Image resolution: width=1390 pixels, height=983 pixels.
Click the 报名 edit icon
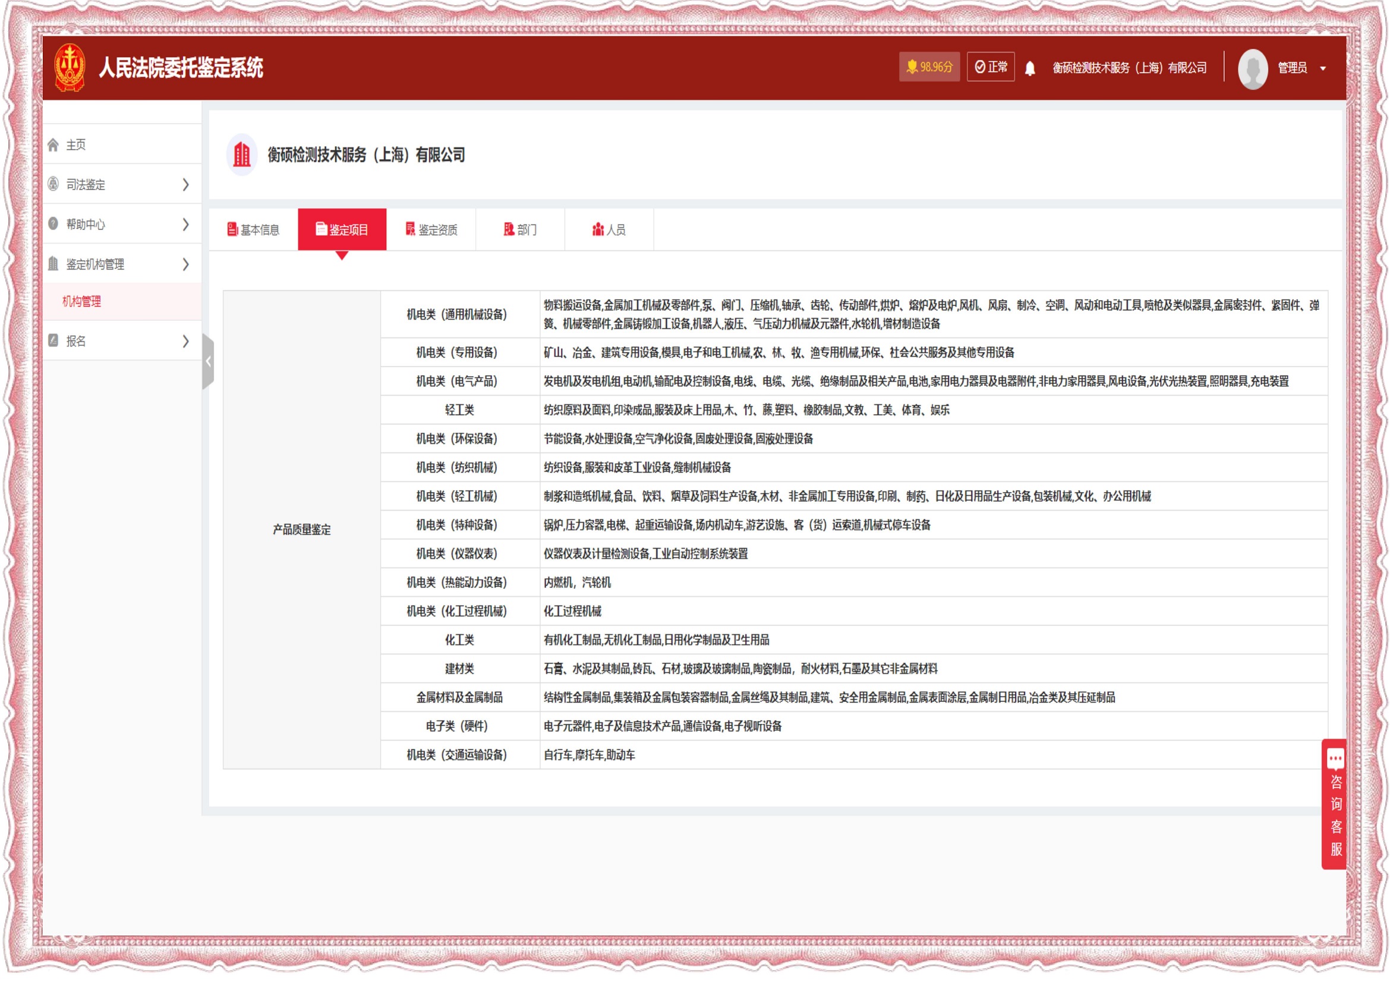[53, 341]
